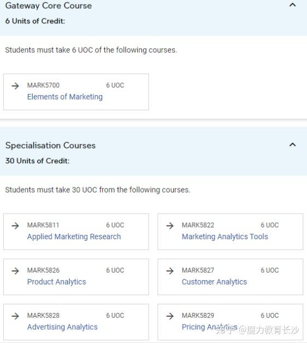
Task: Click the MARK5826 course code
Action: [43, 270]
